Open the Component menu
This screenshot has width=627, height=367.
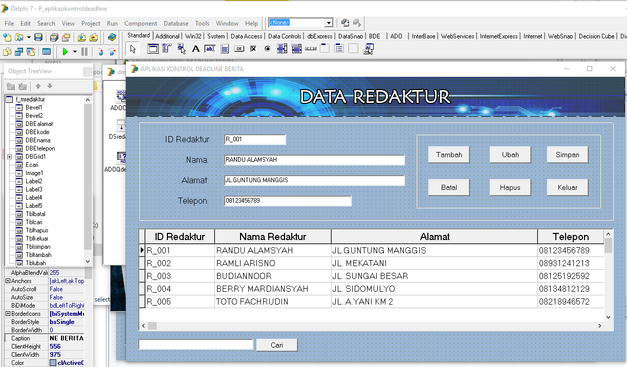click(x=141, y=24)
